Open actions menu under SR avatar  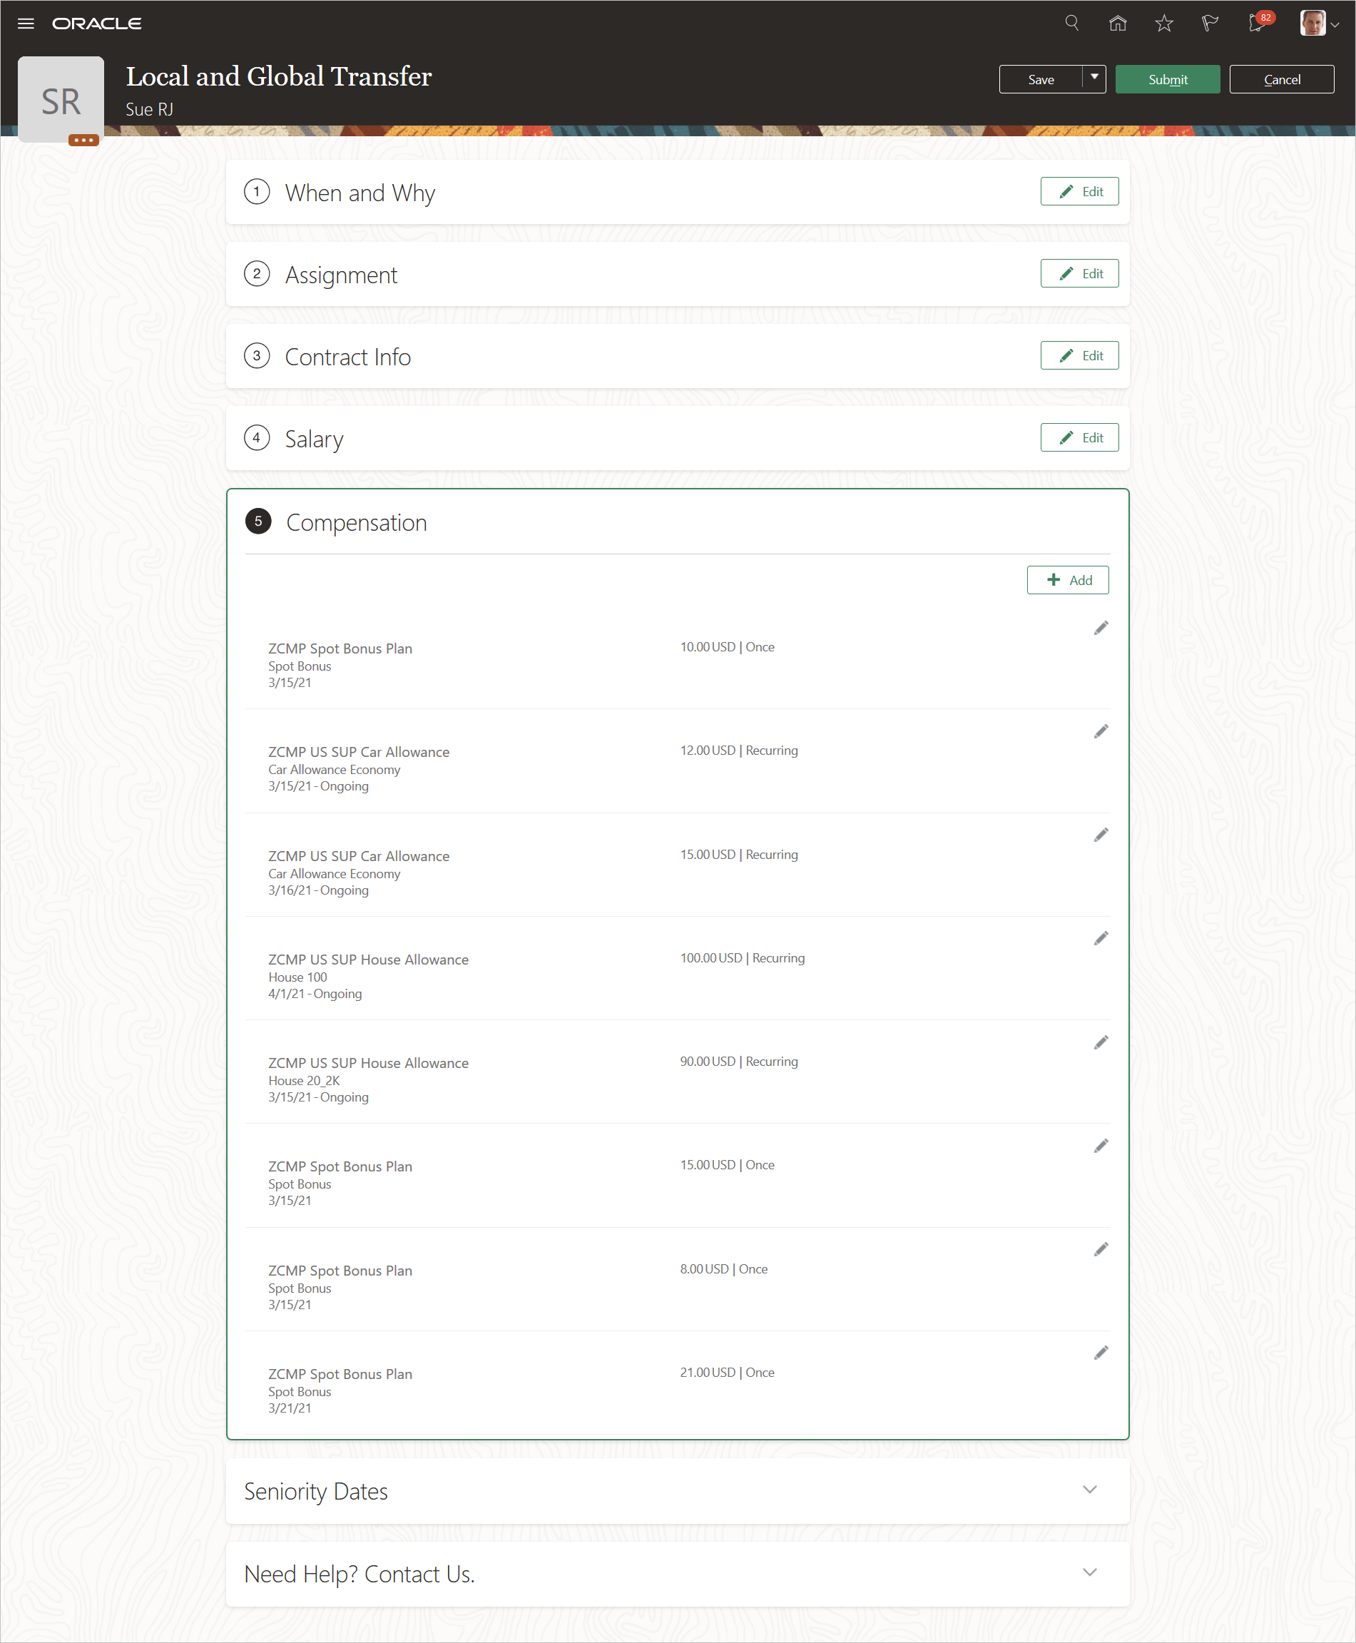click(x=83, y=141)
